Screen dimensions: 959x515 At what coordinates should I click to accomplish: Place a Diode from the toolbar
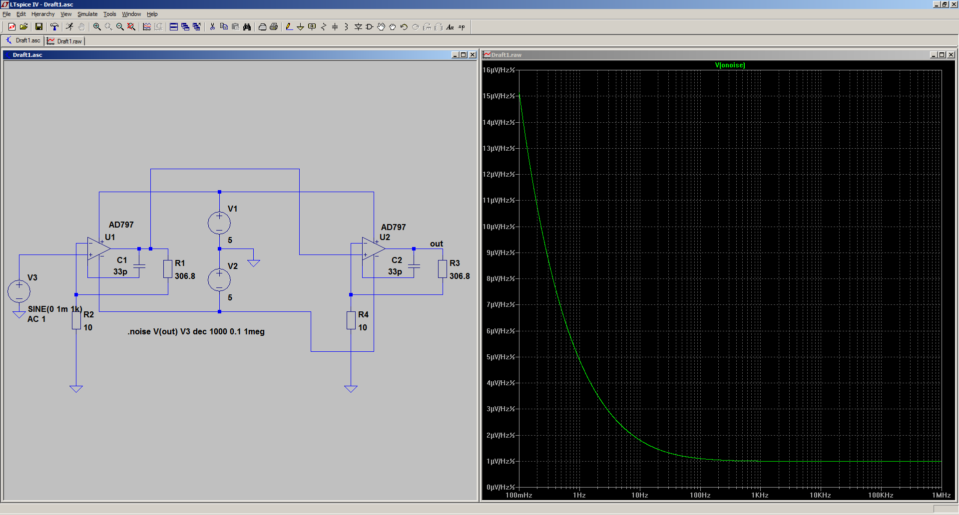coord(358,27)
